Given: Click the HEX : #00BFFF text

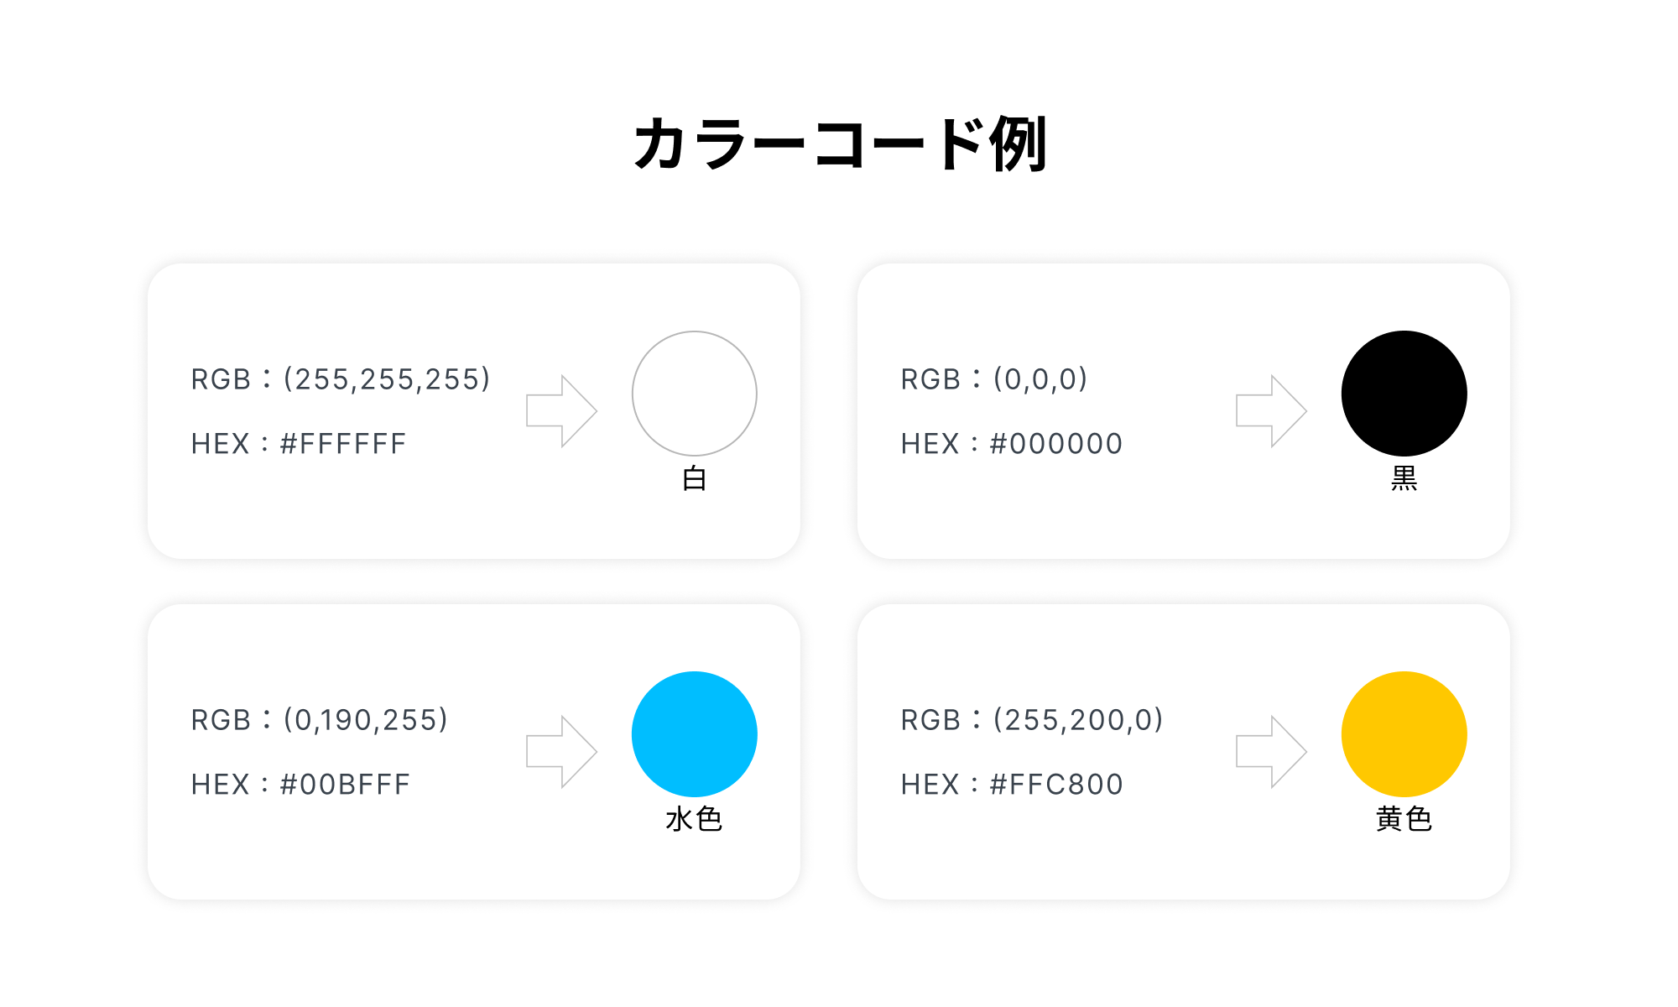Looking at the screenshot, I should pos(301,785).
